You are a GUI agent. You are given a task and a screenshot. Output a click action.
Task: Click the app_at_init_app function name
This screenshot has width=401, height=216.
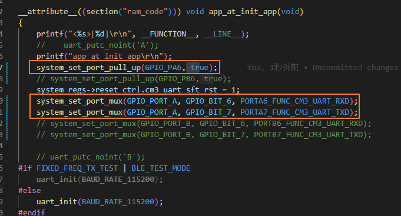coord(243,12)
